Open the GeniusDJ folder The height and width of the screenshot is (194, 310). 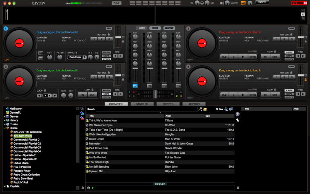coord(14,113)
